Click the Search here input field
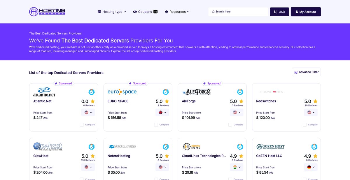Screen dimensions: 350x180 click(238, 12)
